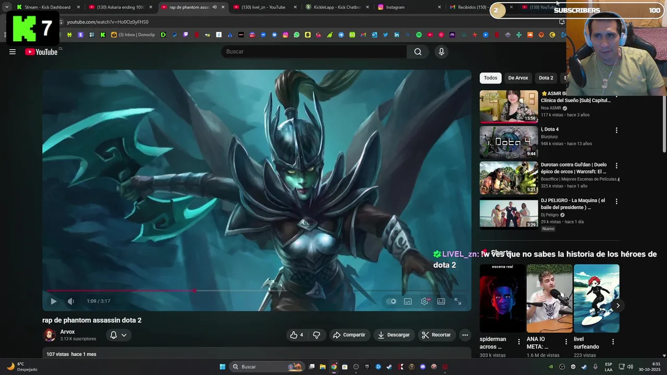
Task: Open options menu for 'i, Dota 4' video
Action: (616, 130)
